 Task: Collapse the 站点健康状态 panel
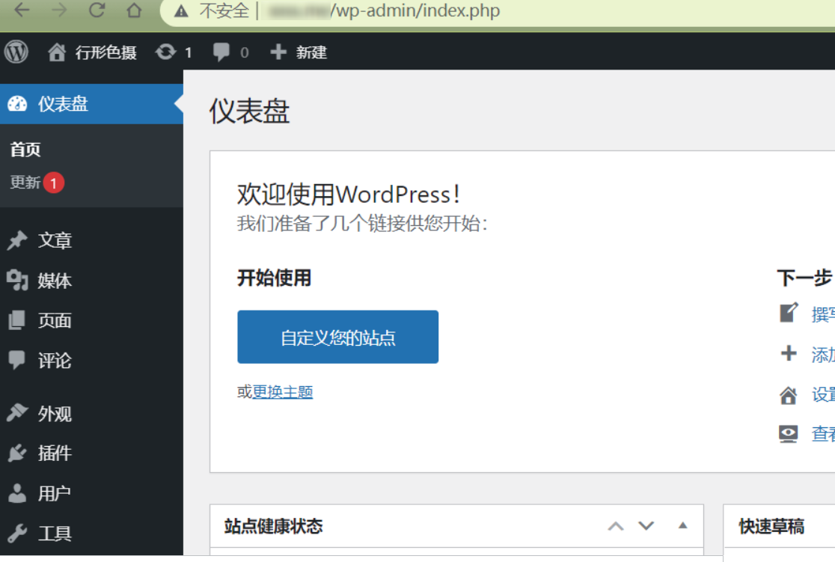tap(682, 526)
